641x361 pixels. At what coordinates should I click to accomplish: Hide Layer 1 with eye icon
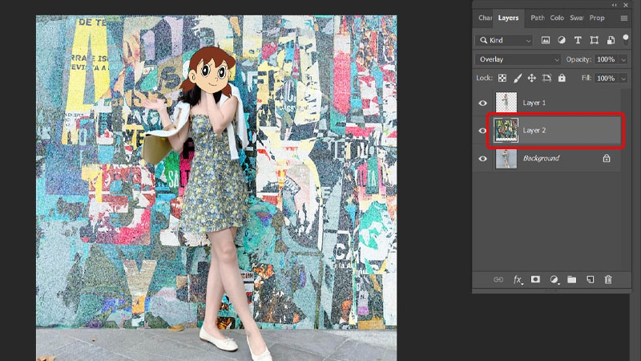[483, 103]
